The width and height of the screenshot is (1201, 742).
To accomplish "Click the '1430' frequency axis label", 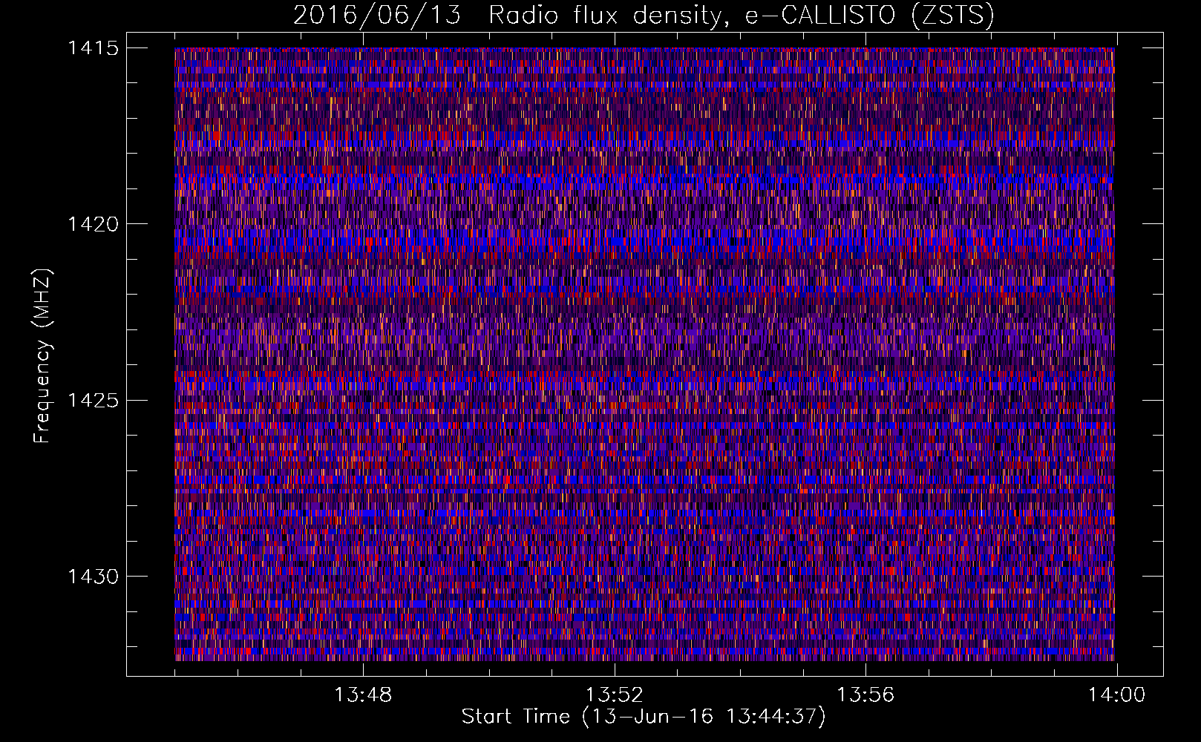I will click(x=93, y=577).
